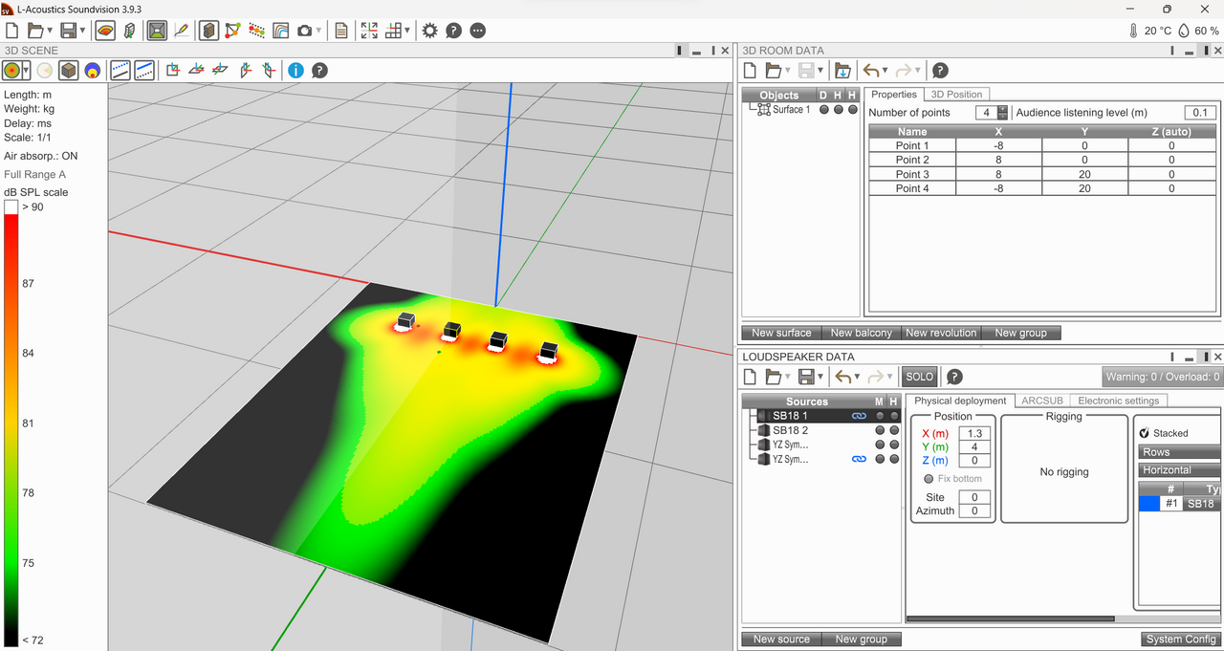Screen dimensions: 1224x651
Task: Click the help icon in 3D Scene toolbar
Action: coord(319,70)
